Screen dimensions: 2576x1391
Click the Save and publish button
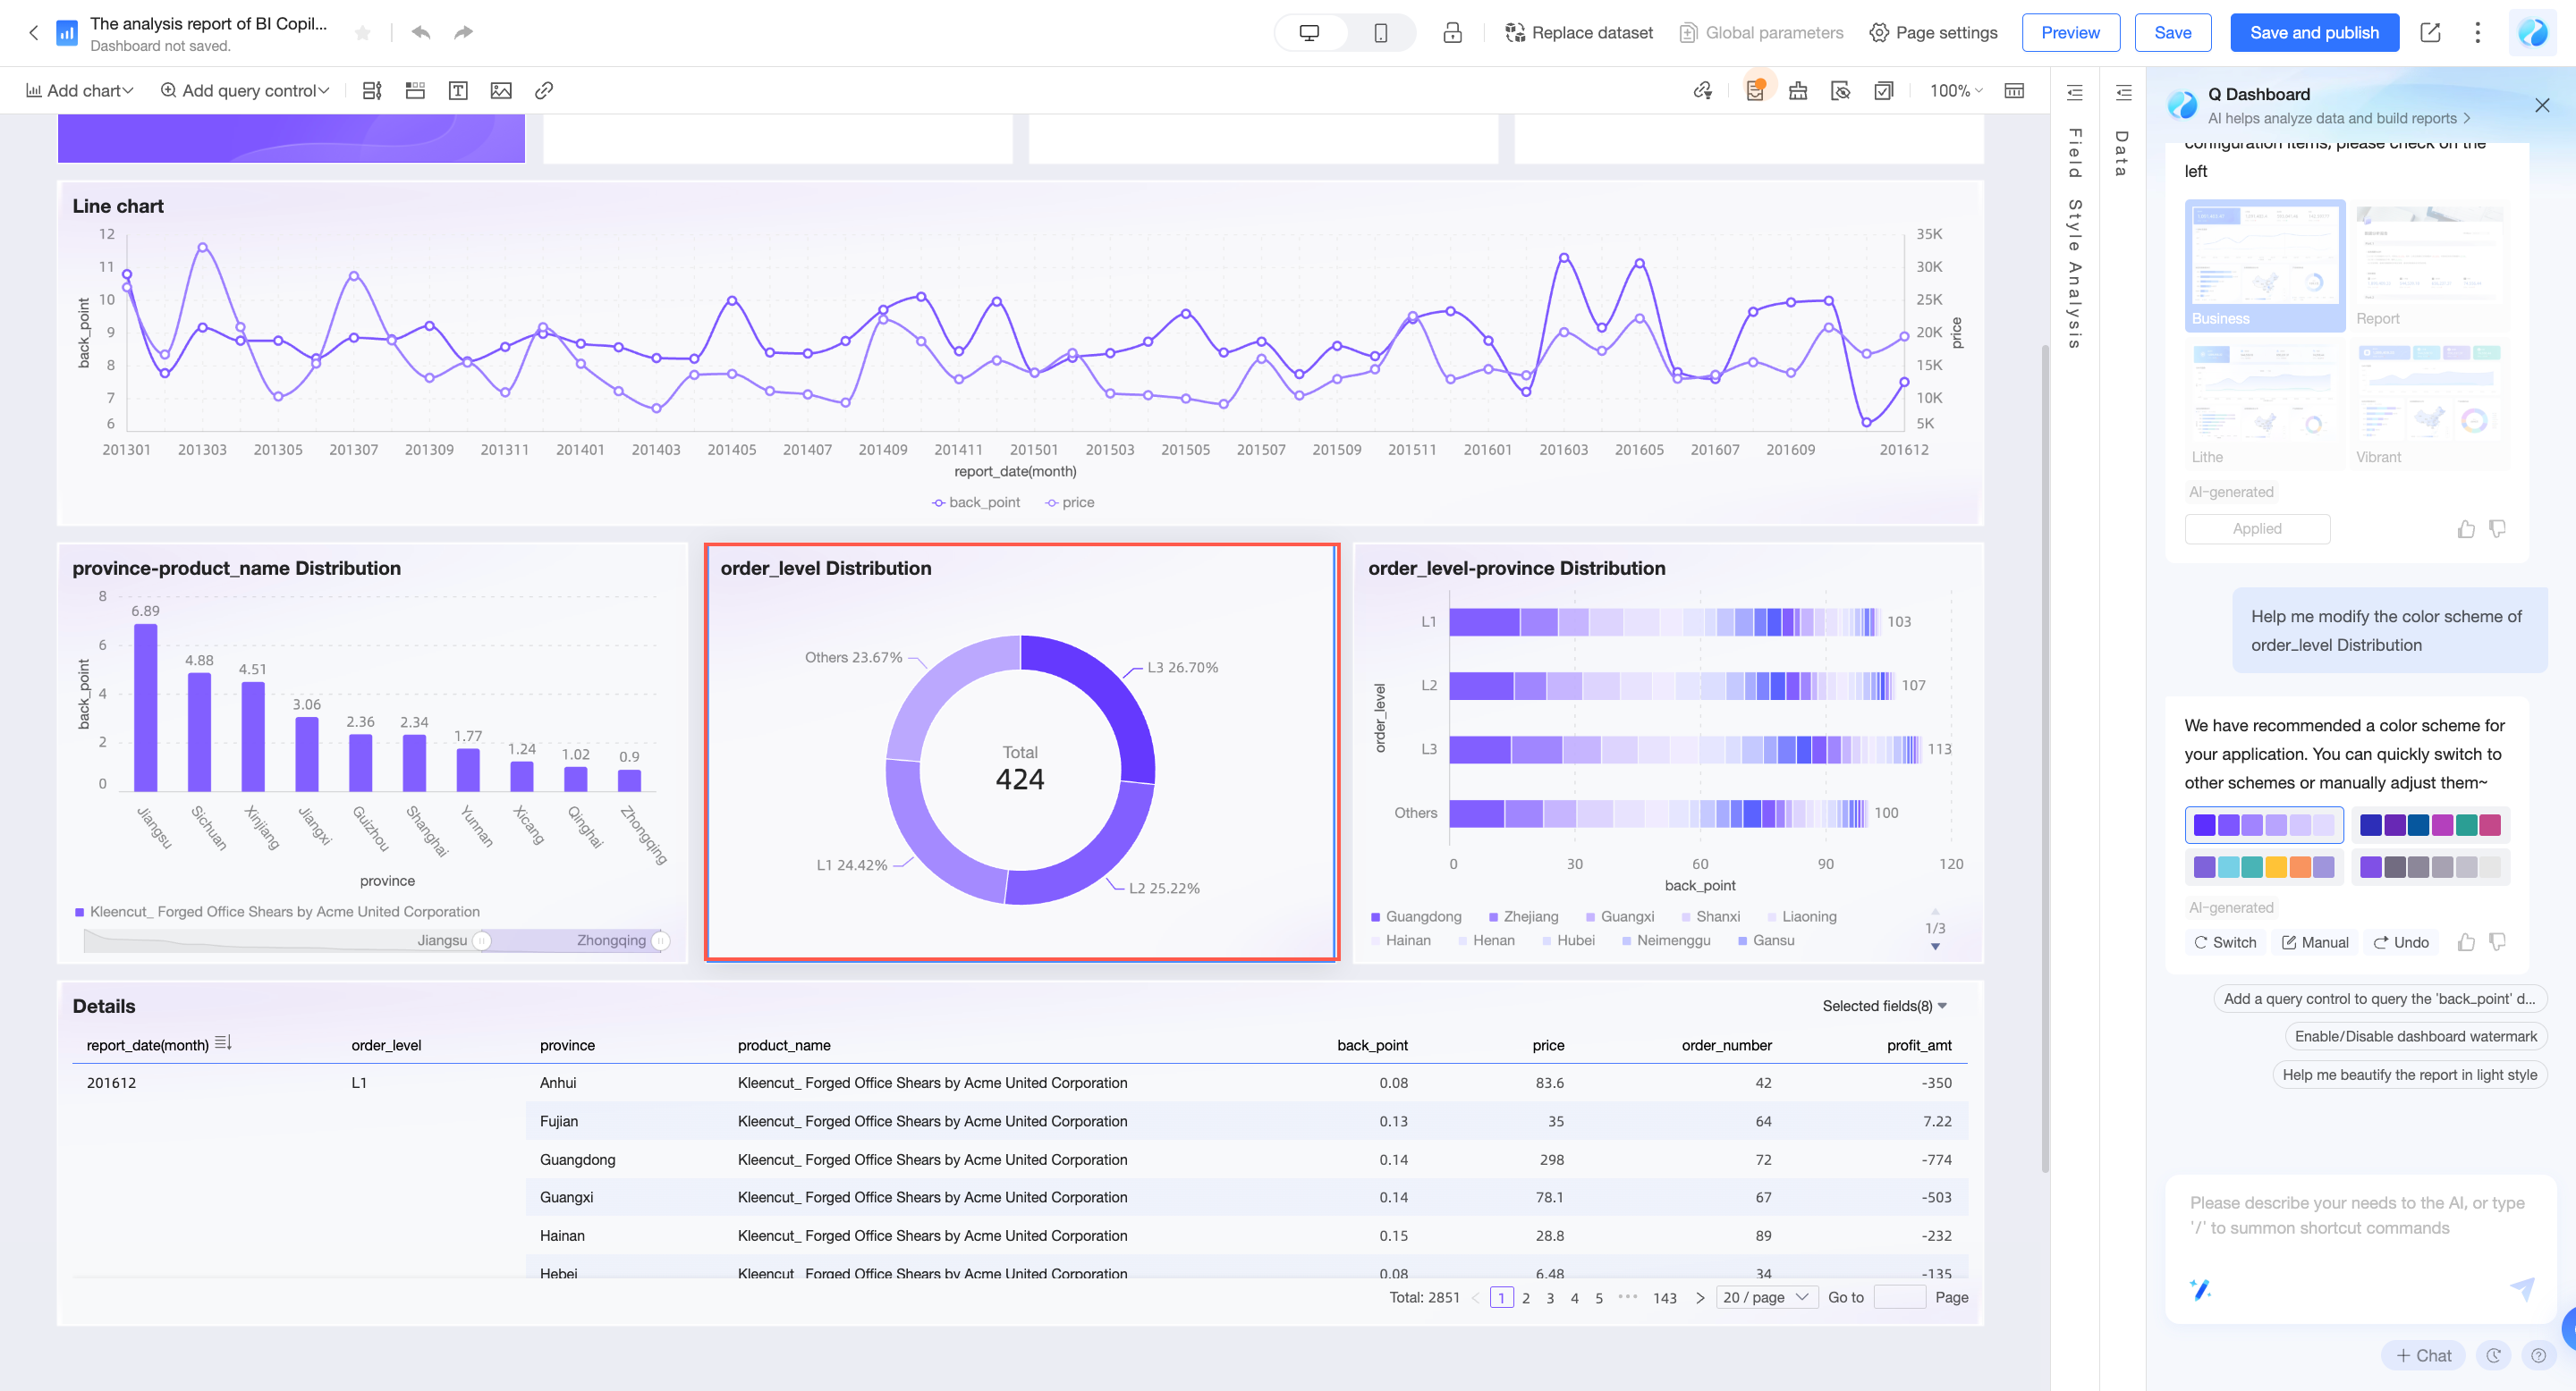(2313, 33)
